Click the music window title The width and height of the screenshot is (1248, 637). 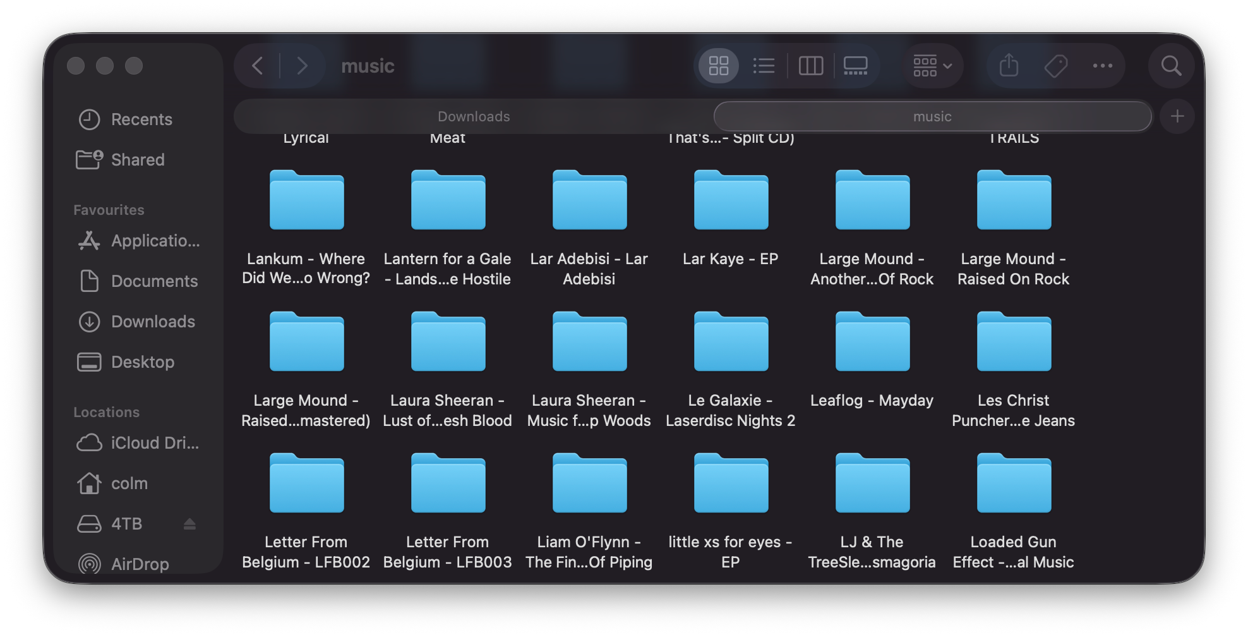click(368, 66)
